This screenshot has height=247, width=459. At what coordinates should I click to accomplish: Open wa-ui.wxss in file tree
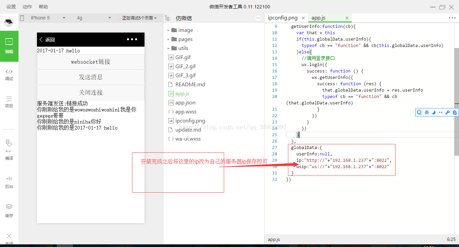pos(188,139)
